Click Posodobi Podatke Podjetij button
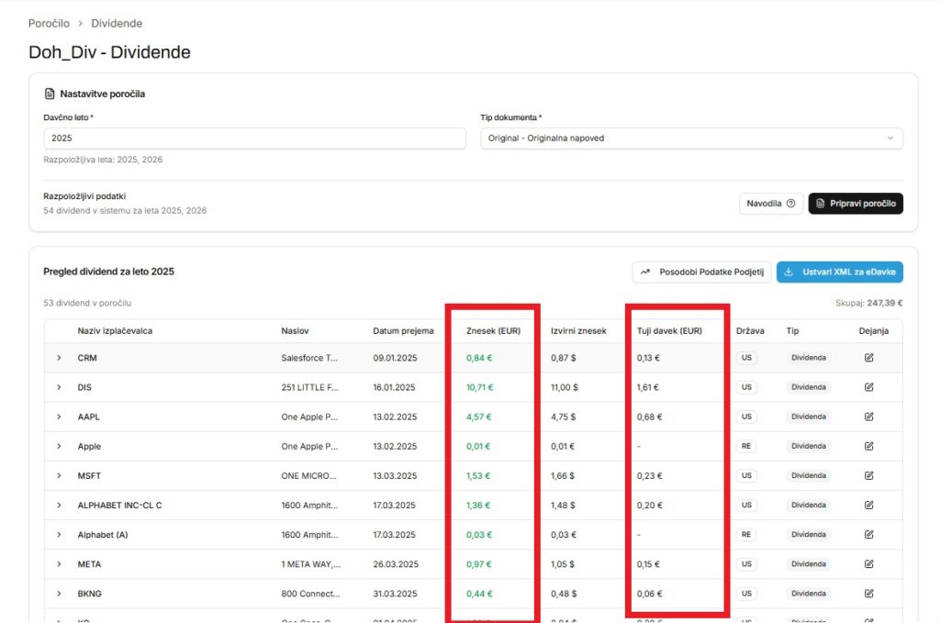The height and width of the screenshot is (623, 940). 701,273
